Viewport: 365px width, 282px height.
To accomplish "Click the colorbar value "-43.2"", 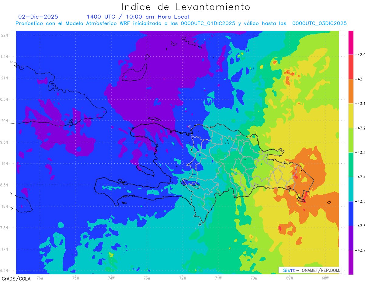I will tap(360, 128).
